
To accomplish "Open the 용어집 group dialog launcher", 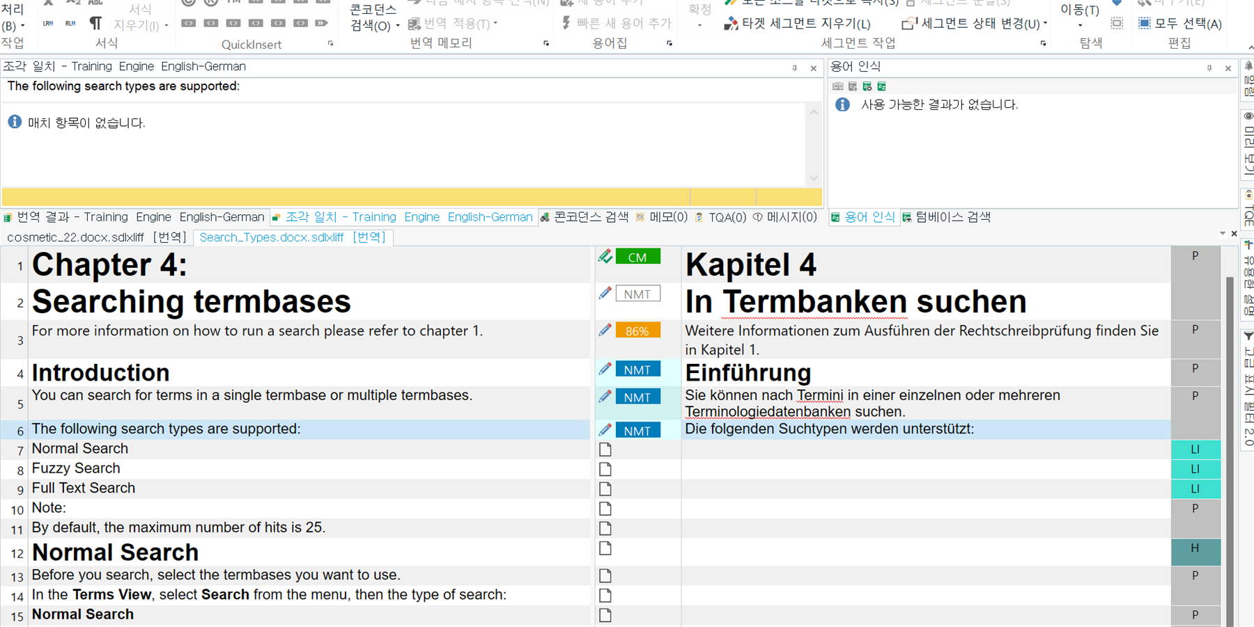I will point(669,43).
